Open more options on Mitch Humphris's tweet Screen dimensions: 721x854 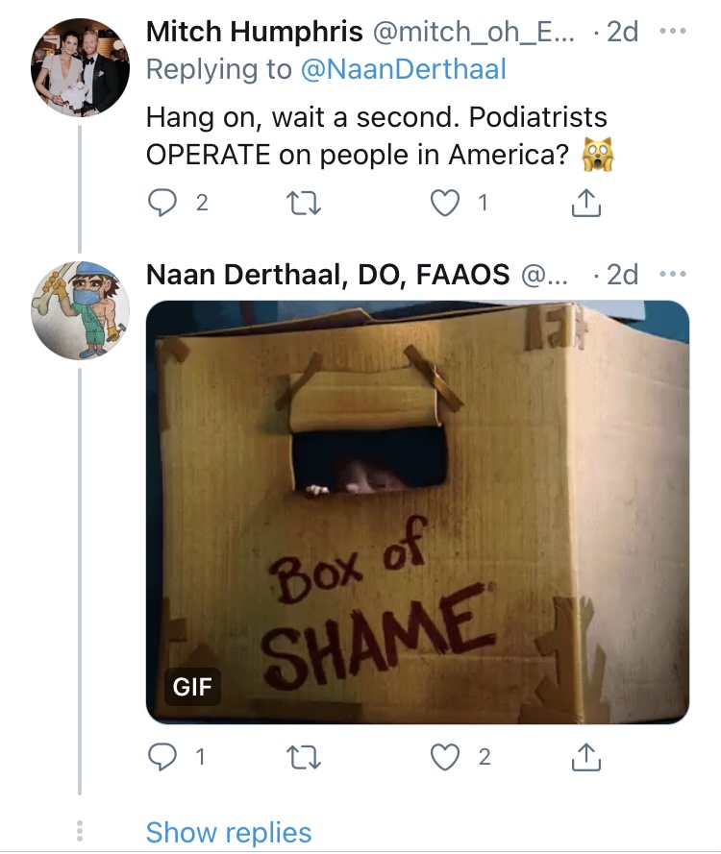[673, 31]
